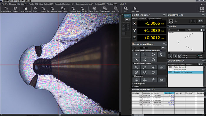Click the Delete toolbar icon
Image resolution: width=206 pixels, height=116 pixels.
click(43, 9)
